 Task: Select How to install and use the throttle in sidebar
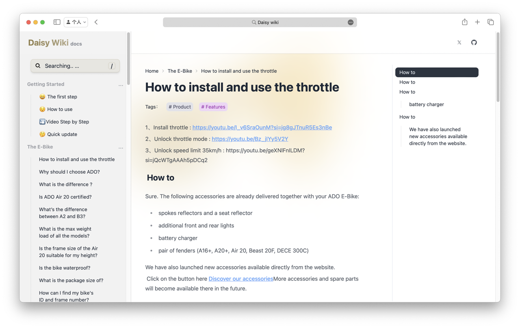(77, 160)
